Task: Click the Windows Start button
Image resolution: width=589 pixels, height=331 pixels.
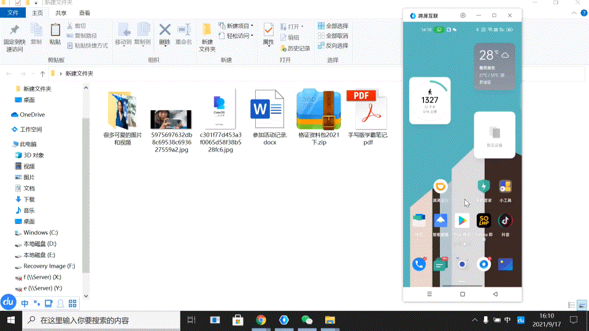Action: [11, 320]
